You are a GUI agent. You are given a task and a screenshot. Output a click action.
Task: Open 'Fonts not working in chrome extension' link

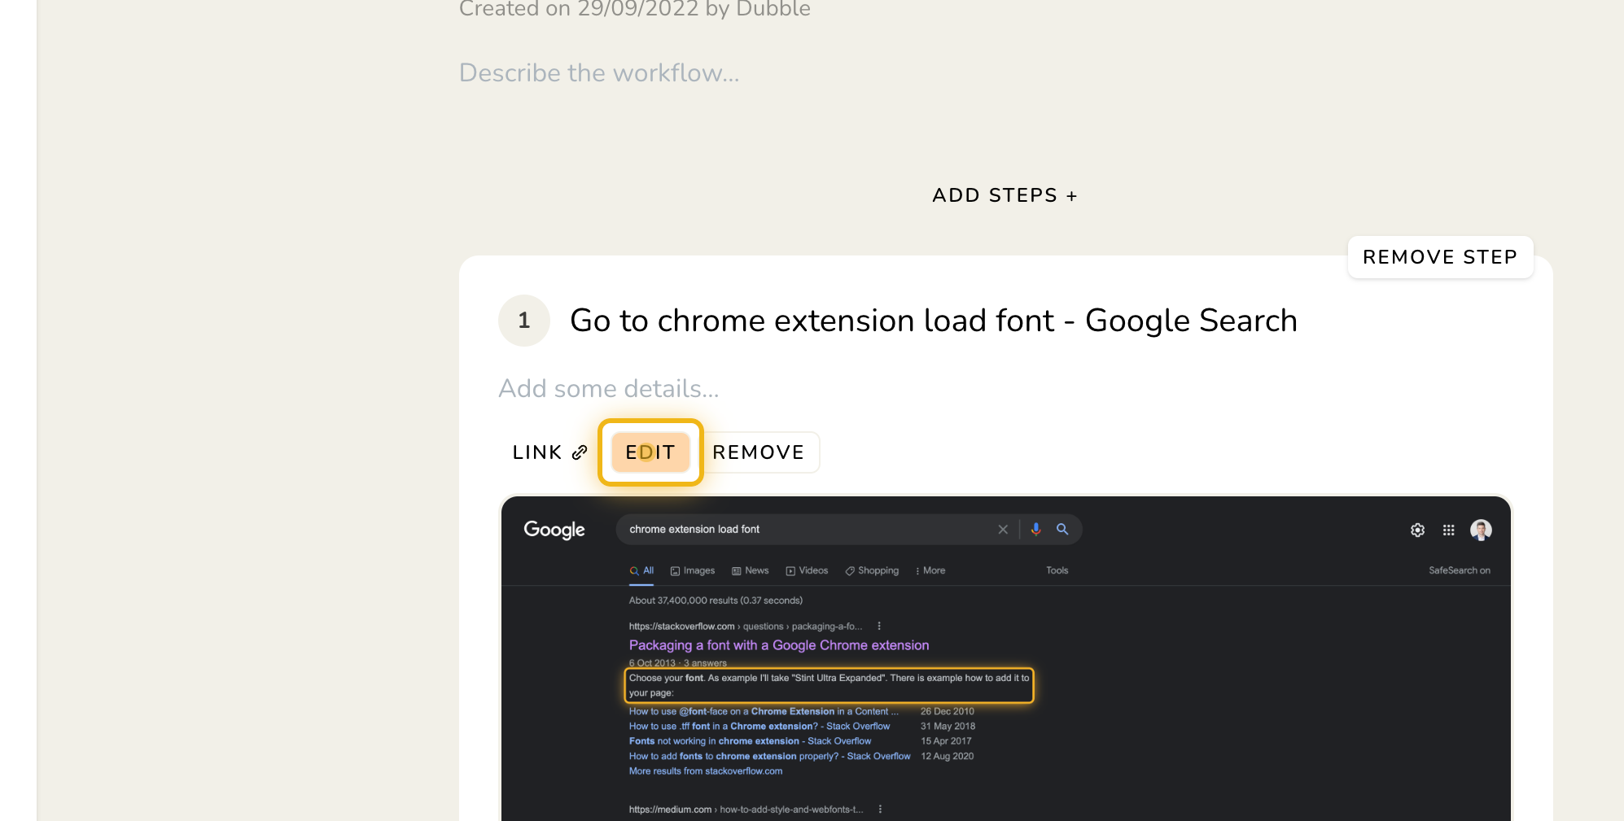[750, 741]
